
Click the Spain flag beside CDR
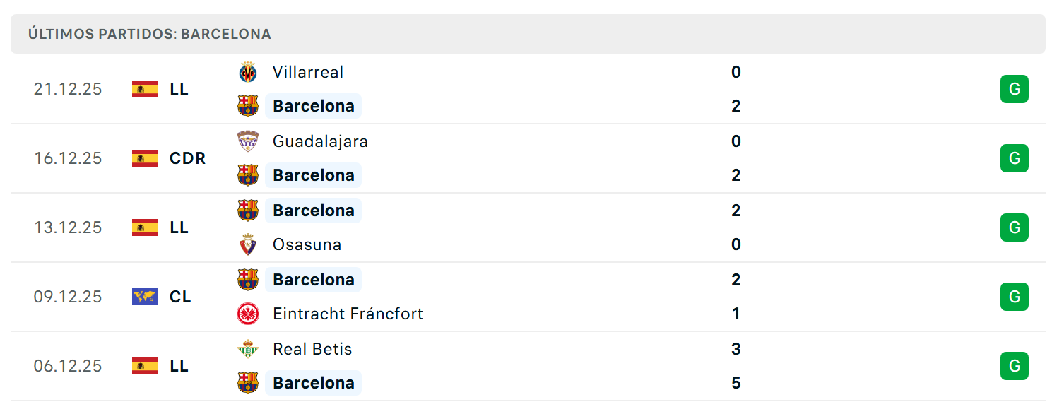(145, 158)
